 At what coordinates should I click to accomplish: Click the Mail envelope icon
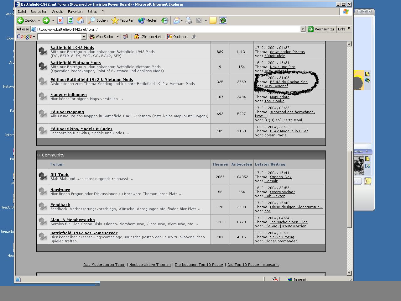pyautogui.click(x=176, y=20)
